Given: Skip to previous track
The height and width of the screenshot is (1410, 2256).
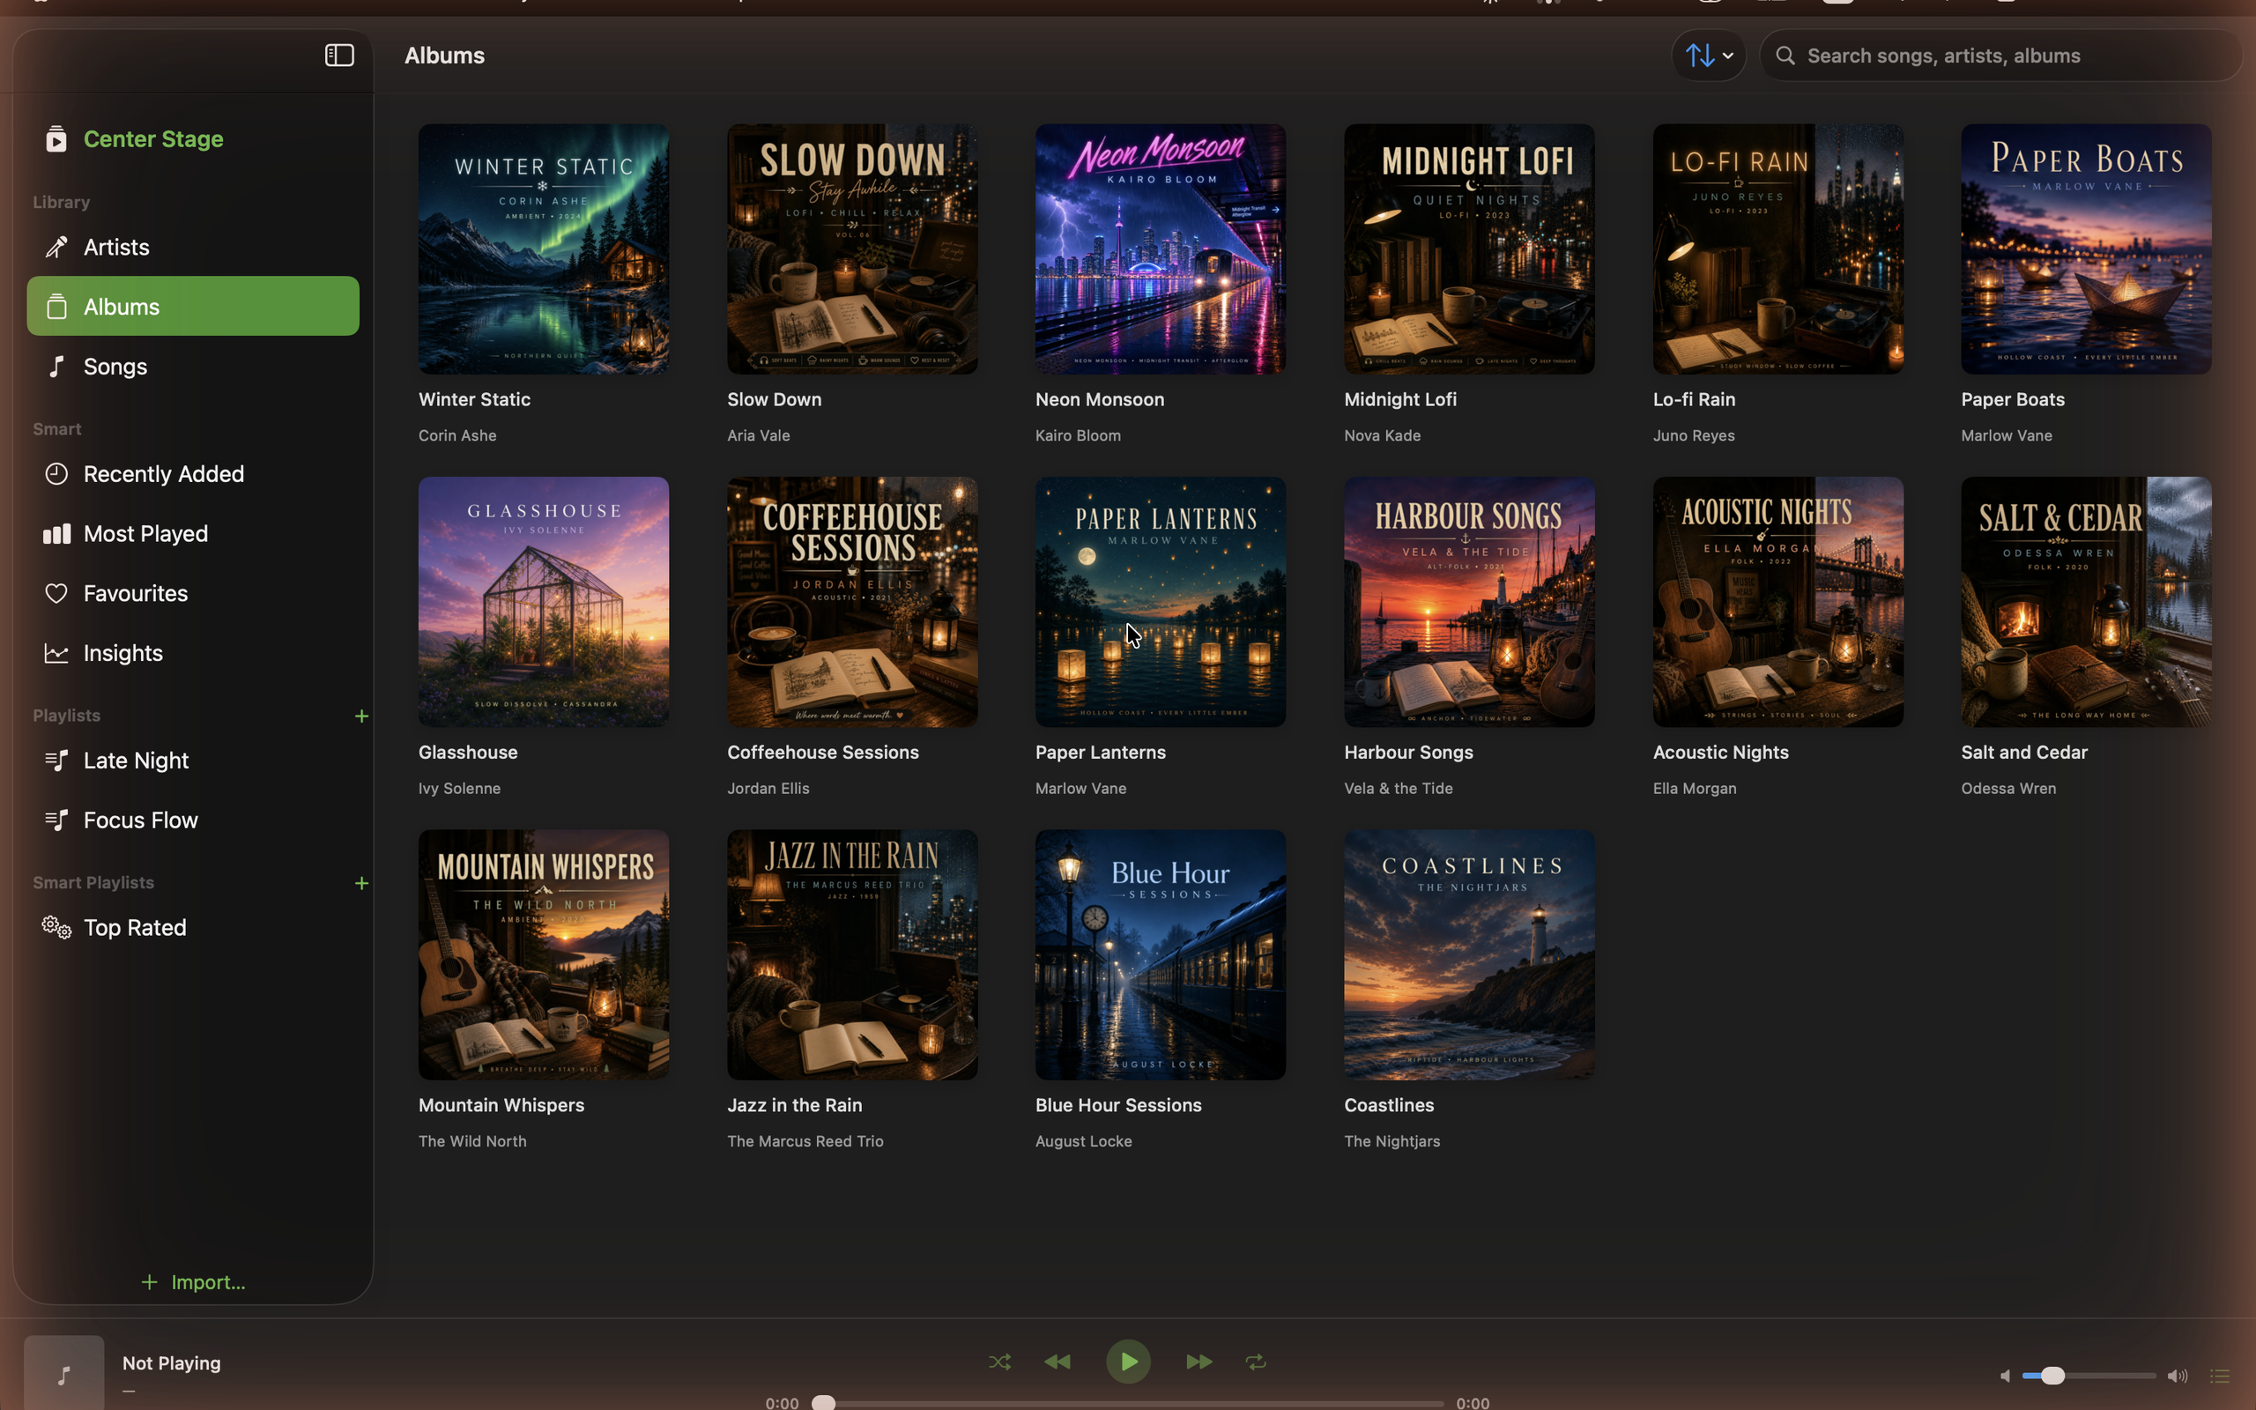Looking at the screenshot, I should pyautogui.click(x=1057, y=1362).
